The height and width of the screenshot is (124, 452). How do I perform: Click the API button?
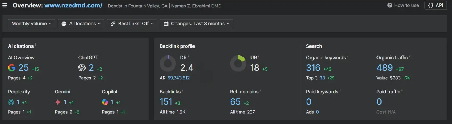pos(436,5)
